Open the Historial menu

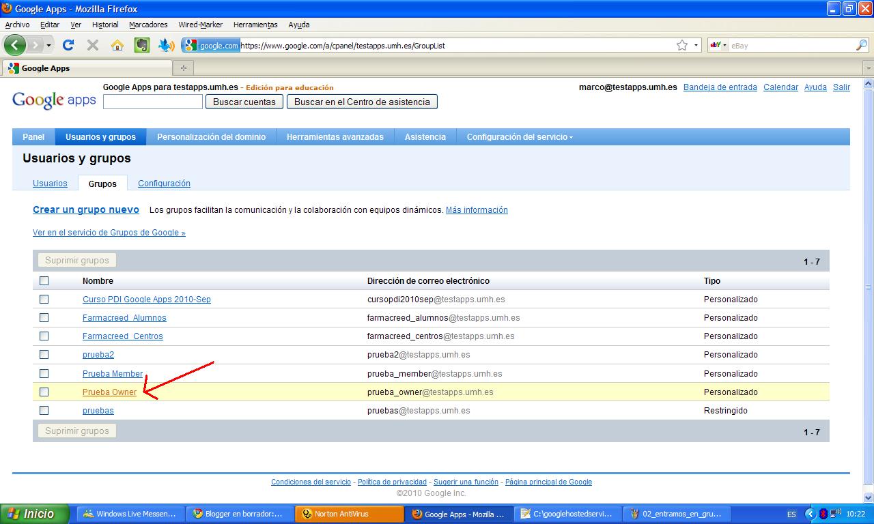pyautogui.click(x=105, y=25)
